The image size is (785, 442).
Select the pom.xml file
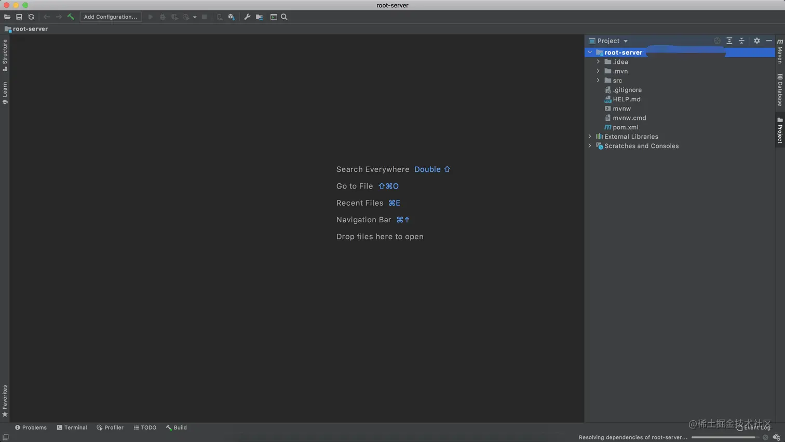(626, 127)
